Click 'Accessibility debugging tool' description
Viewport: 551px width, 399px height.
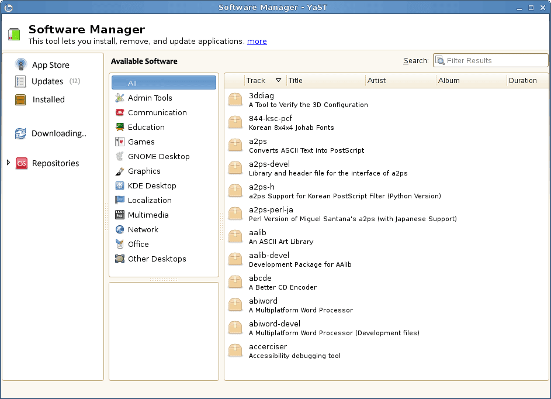point(294,356)
